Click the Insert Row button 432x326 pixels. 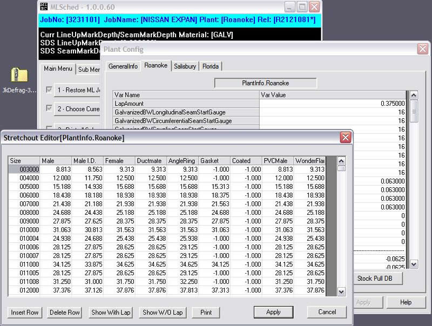tap(25, 313)
